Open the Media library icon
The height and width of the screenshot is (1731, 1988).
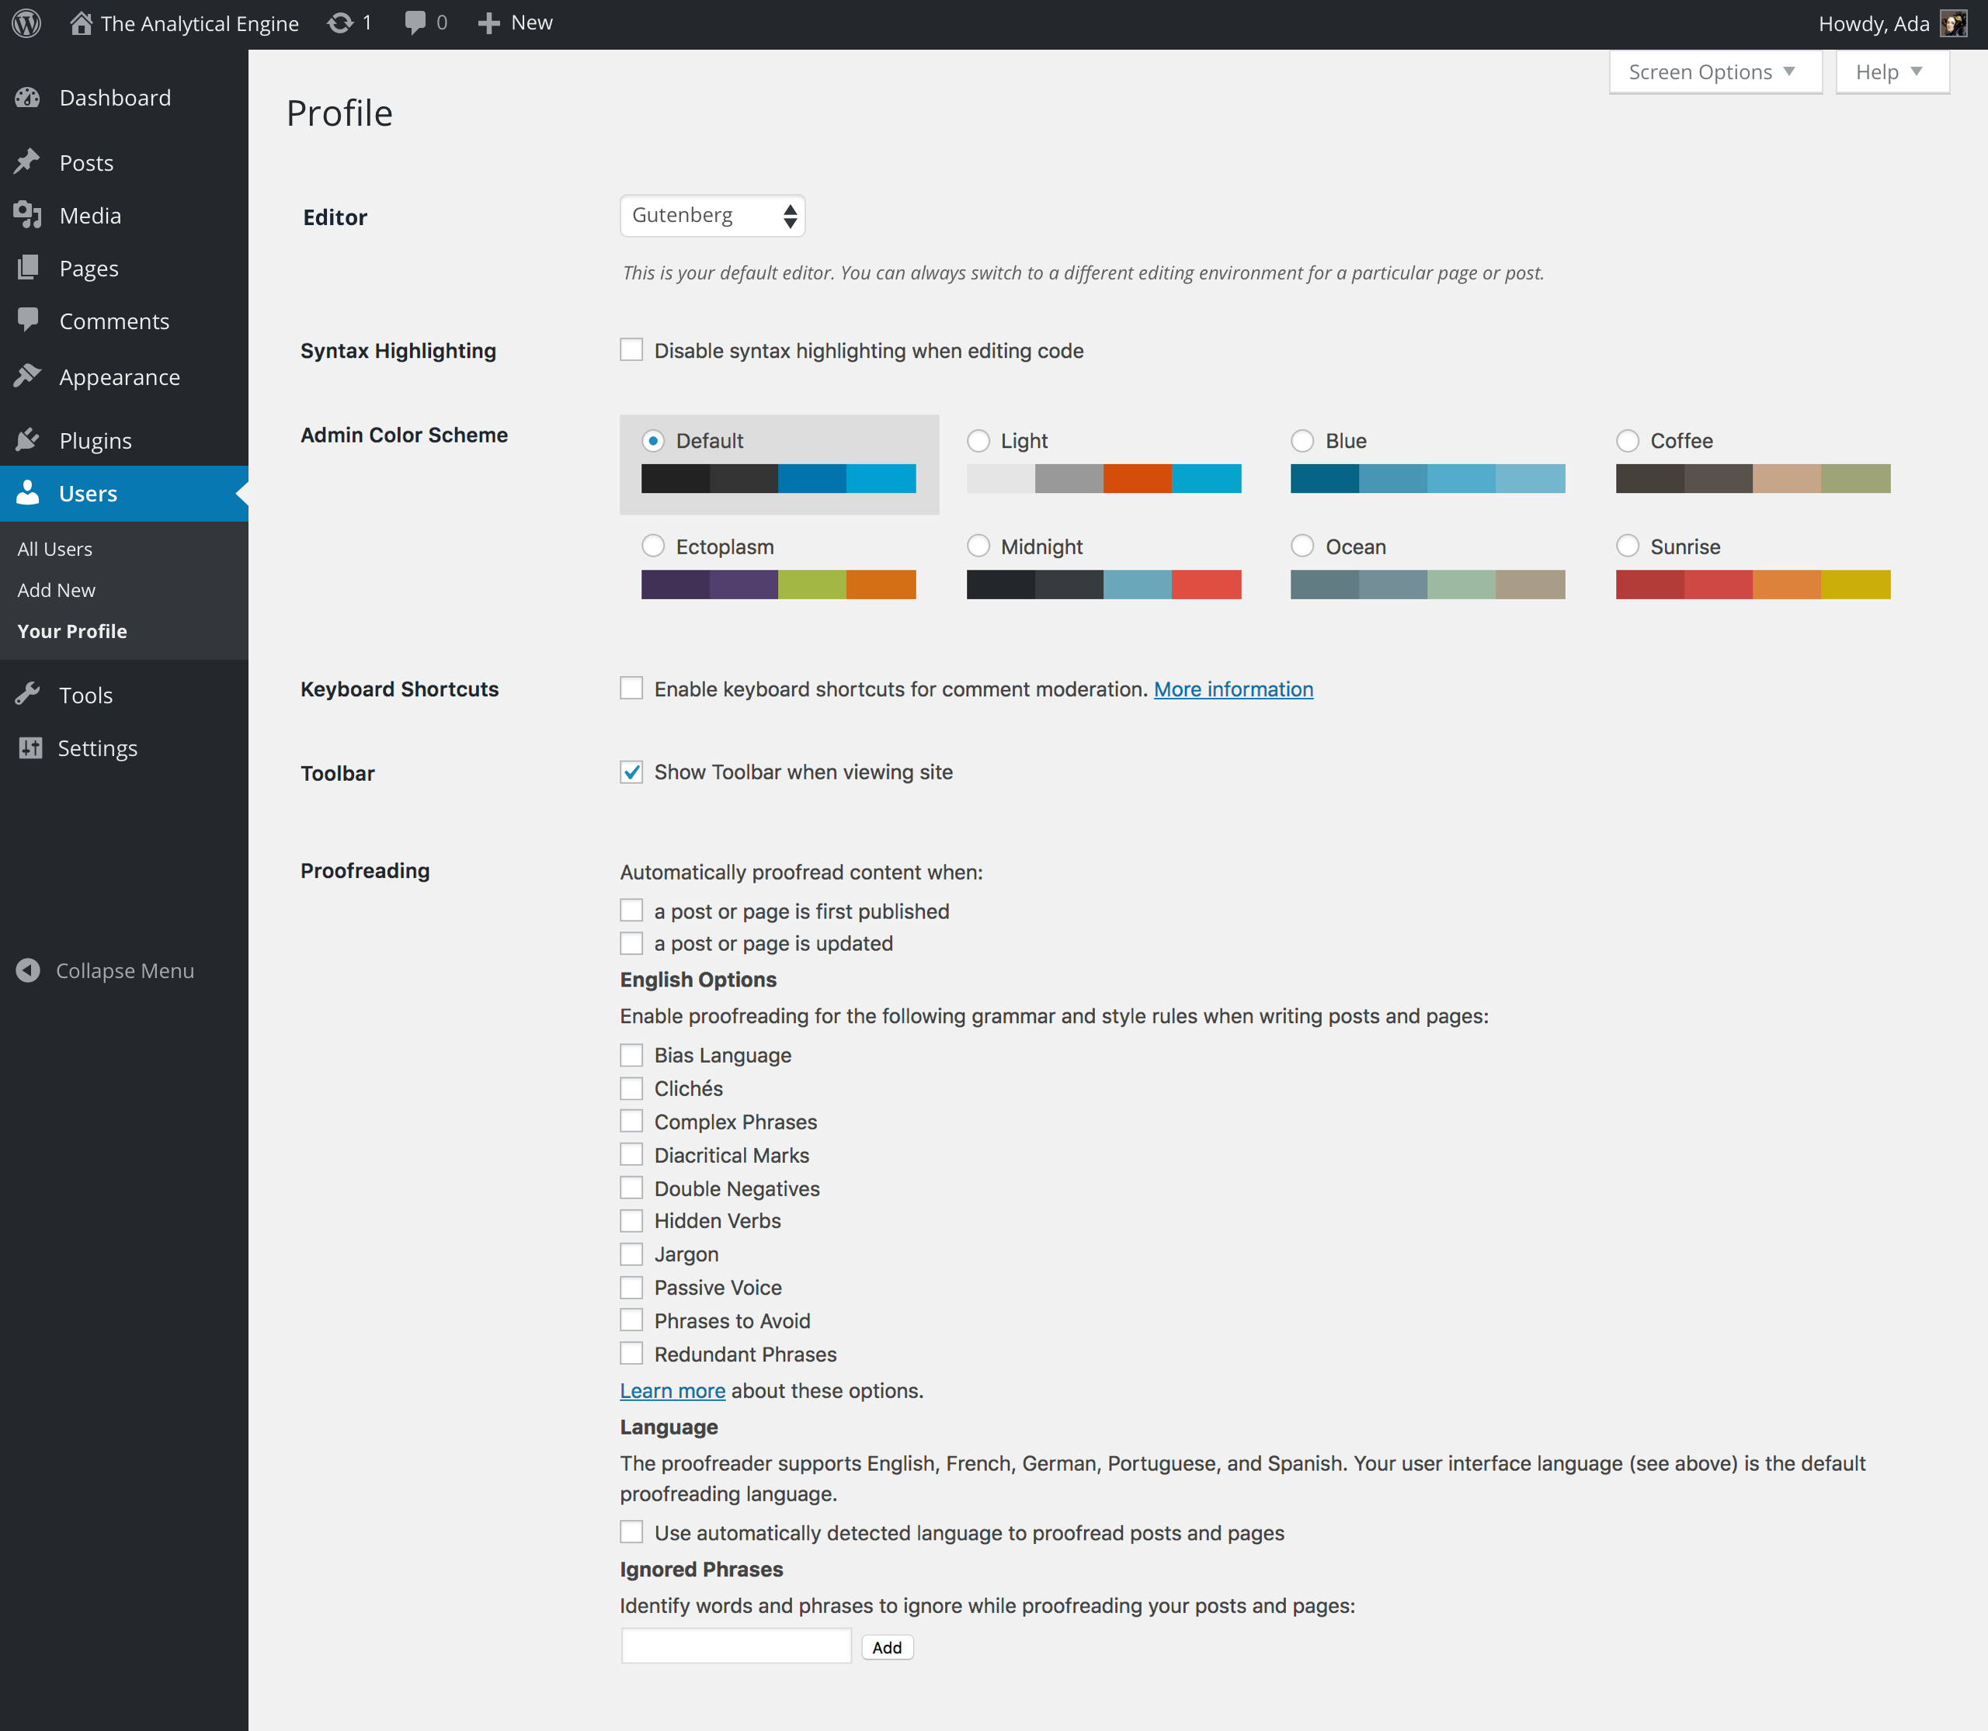(x=28, y=214)
